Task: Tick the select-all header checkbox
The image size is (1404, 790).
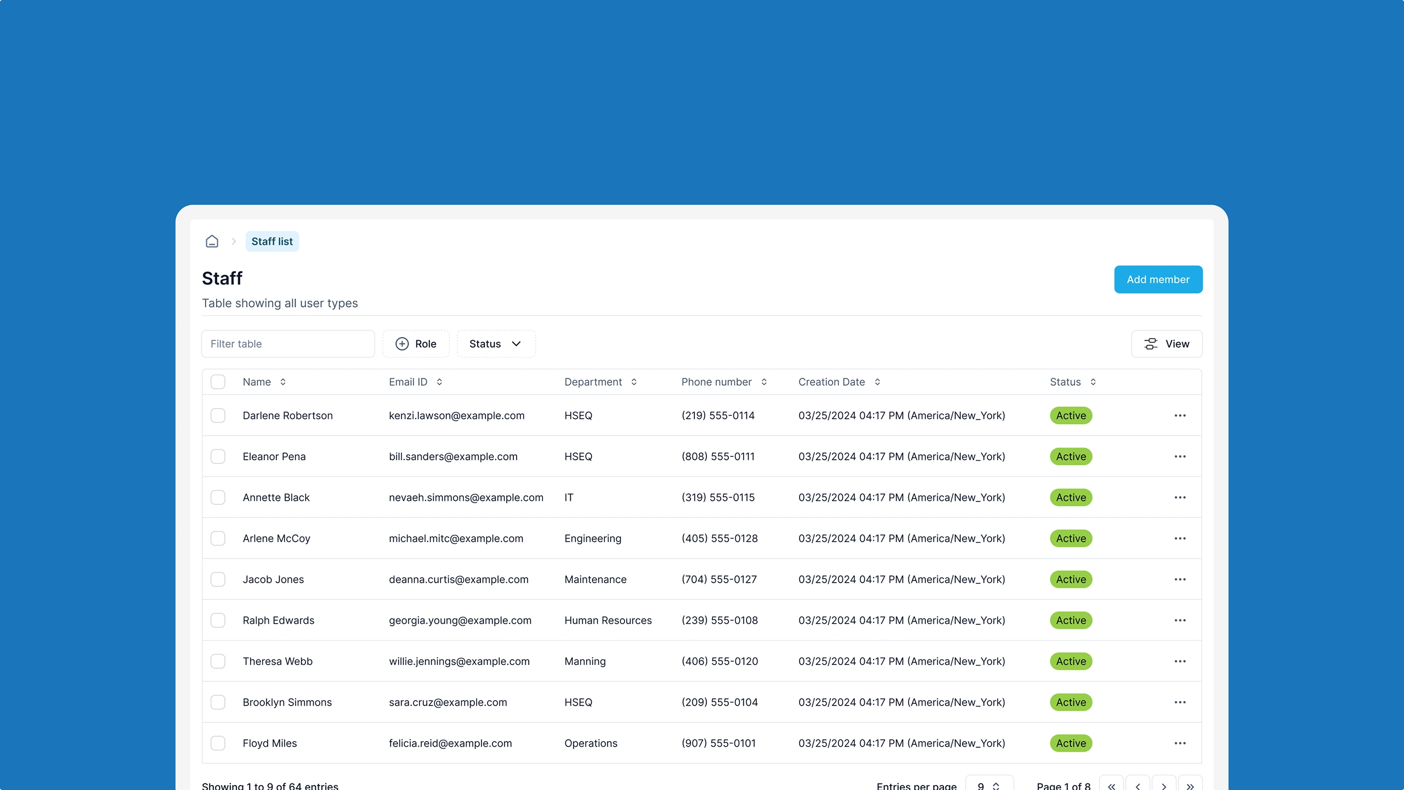Action: pos(218,382)
